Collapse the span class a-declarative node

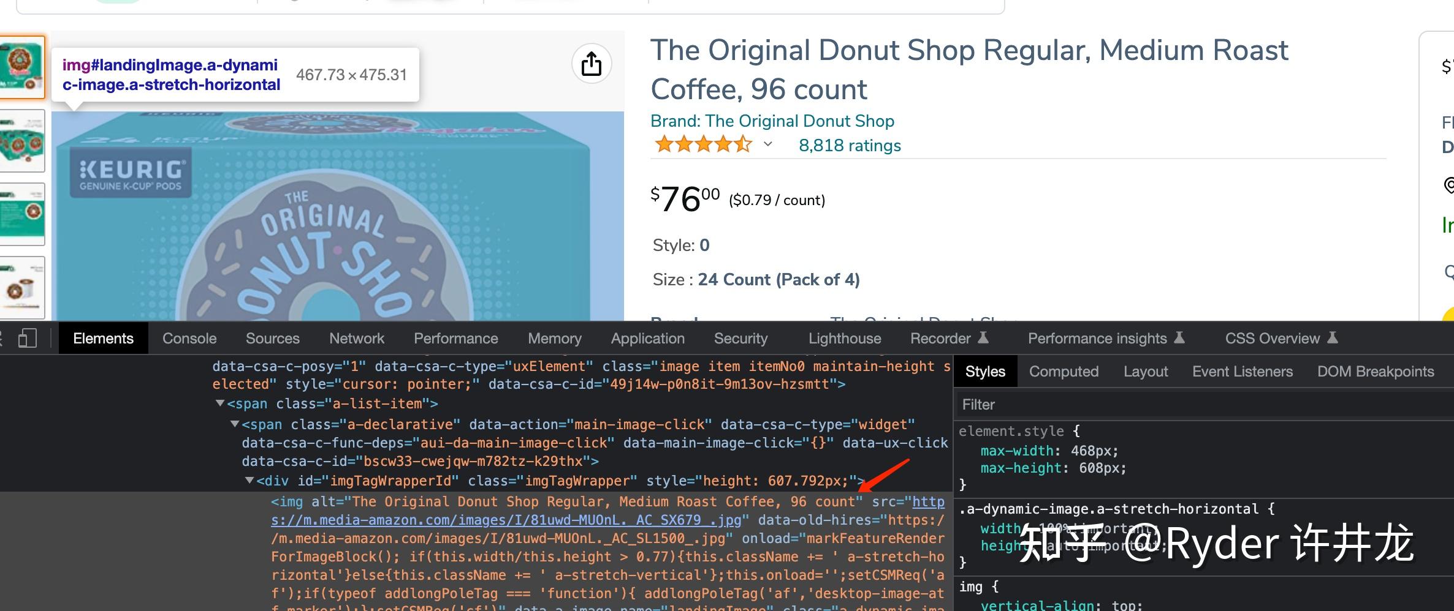pyautogui.click(x=234, y=424)
